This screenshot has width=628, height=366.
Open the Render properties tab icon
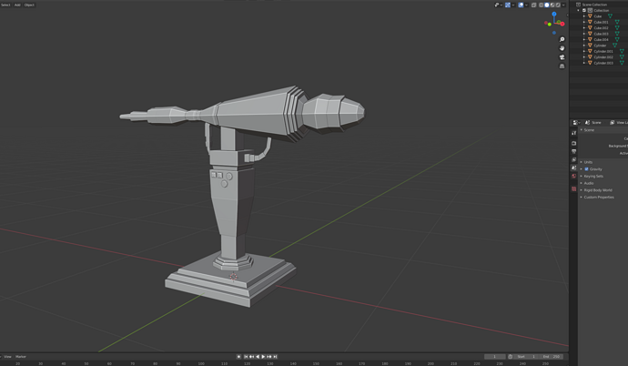point(574,143)
